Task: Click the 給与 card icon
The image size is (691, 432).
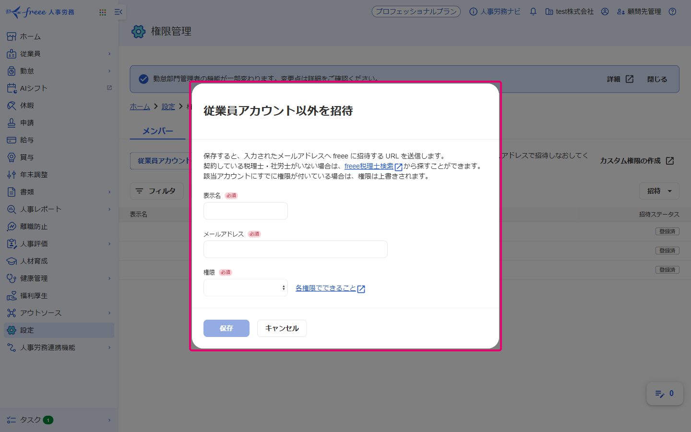Action: [x=12, y=140]
